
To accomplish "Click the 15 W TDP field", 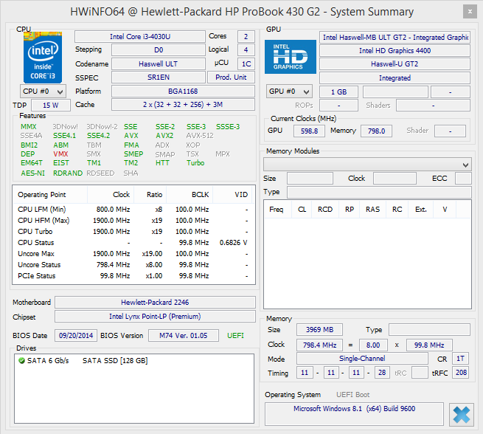I will [x=51, y=105].
